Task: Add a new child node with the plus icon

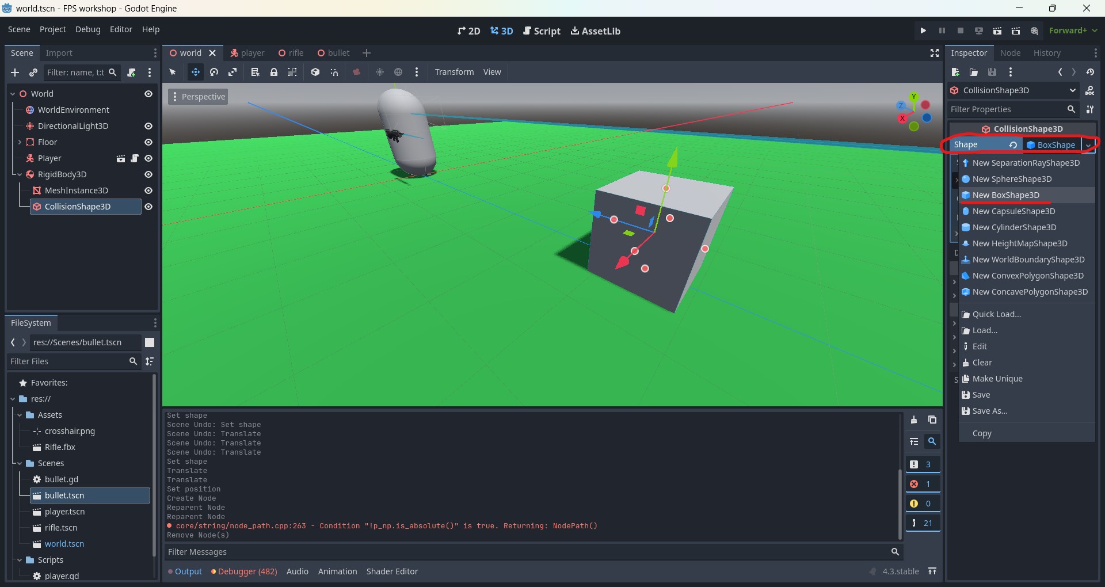Action: pyautogui.click(x=15, y=73)
